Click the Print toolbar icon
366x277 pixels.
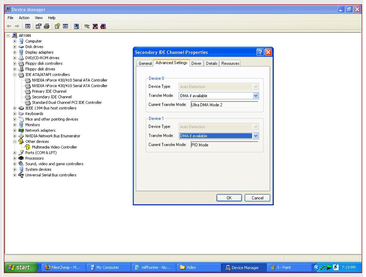(x=47, y=26)
